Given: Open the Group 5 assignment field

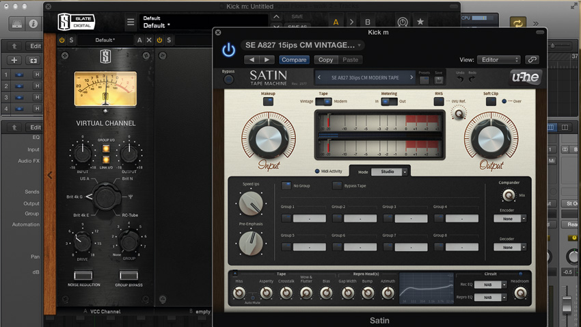Looking at the screenshot, I should coord(310,247).
